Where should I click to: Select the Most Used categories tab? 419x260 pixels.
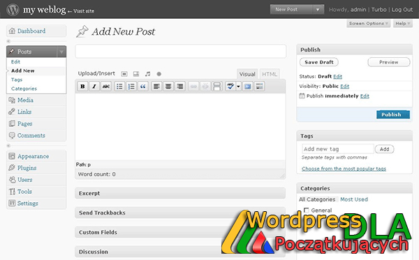point(354,199)
